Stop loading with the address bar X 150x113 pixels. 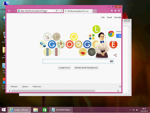pos(62,11)
